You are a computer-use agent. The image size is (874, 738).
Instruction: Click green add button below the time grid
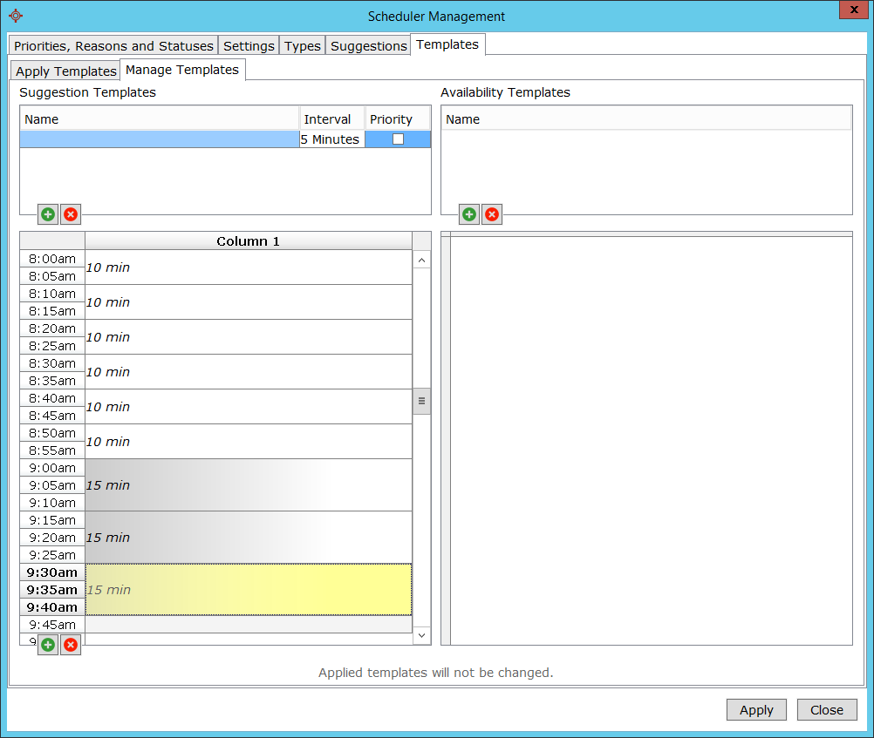tap(48, 645)
